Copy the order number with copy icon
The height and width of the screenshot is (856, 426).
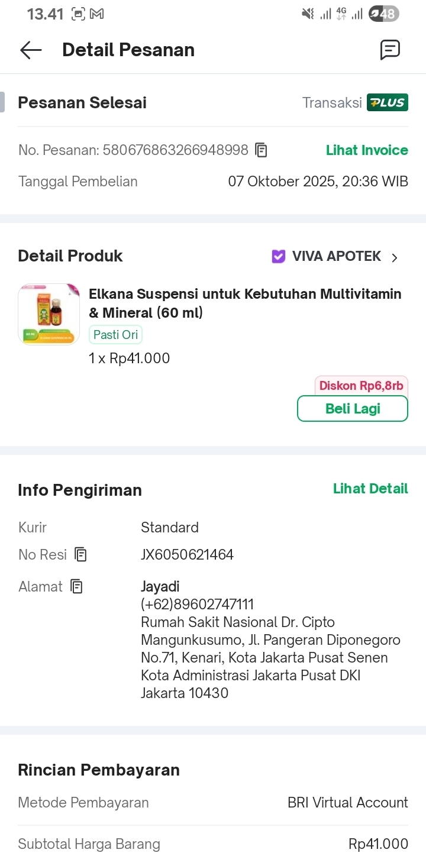261,150
